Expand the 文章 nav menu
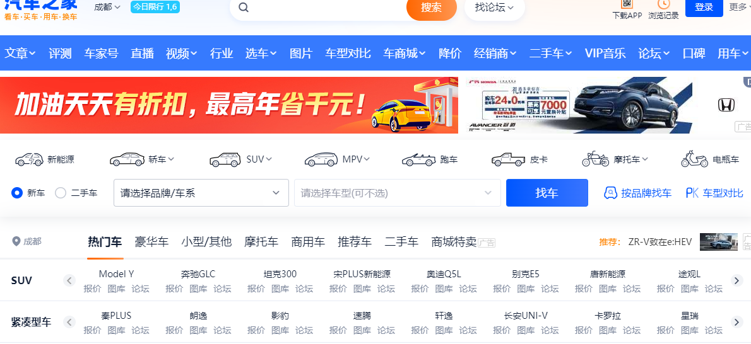Image resolution: width=751 pixels, height=344 pixels. 20,53
